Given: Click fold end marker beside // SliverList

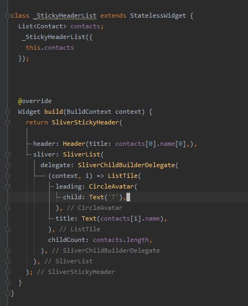Looking at the screenshot, I should [x=7, y=261].
